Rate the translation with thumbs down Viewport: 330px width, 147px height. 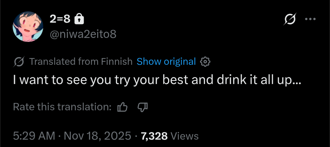(143, 107)
